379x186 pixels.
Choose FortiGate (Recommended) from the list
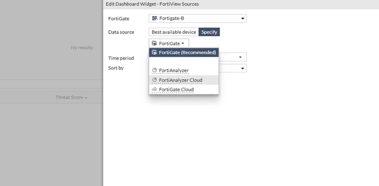[183, 52]
